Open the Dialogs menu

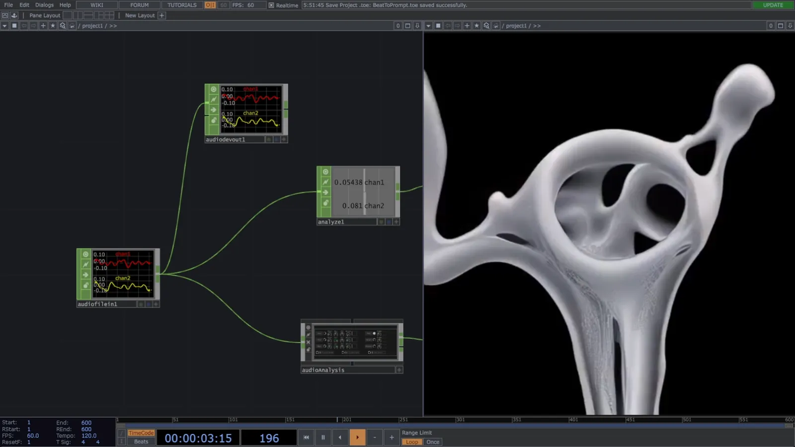click(44, 5)
